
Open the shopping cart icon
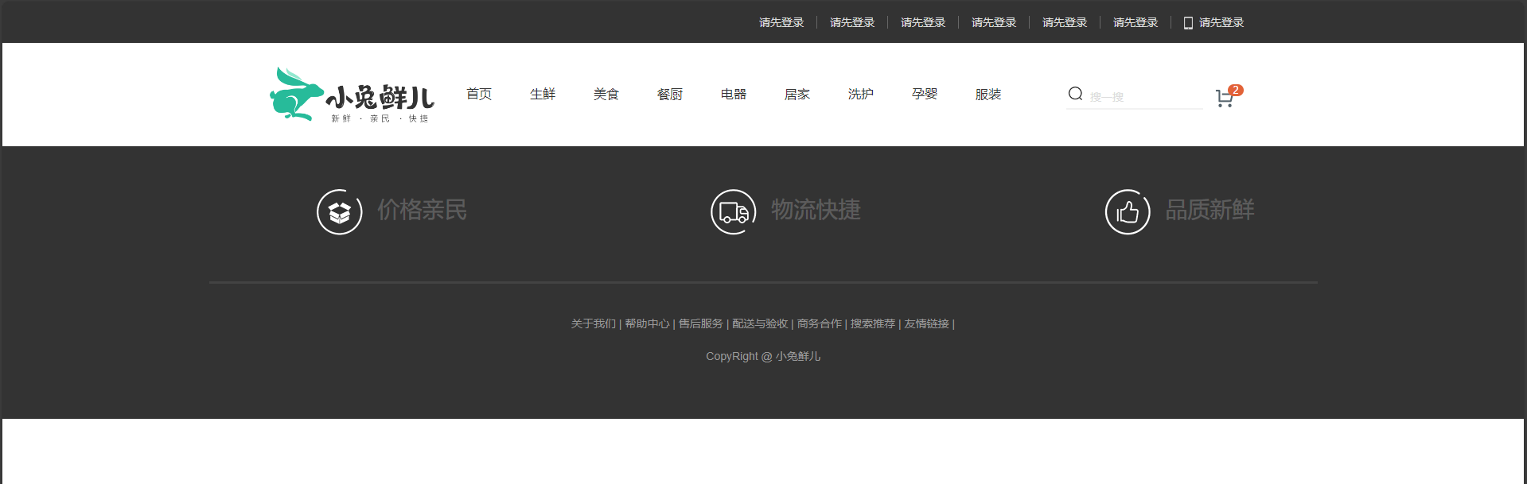point(1224,99)
